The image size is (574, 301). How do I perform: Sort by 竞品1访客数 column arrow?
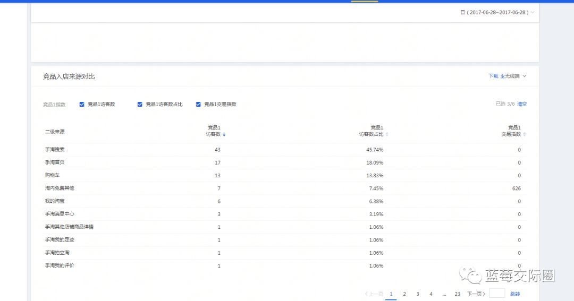pos(224,135)
